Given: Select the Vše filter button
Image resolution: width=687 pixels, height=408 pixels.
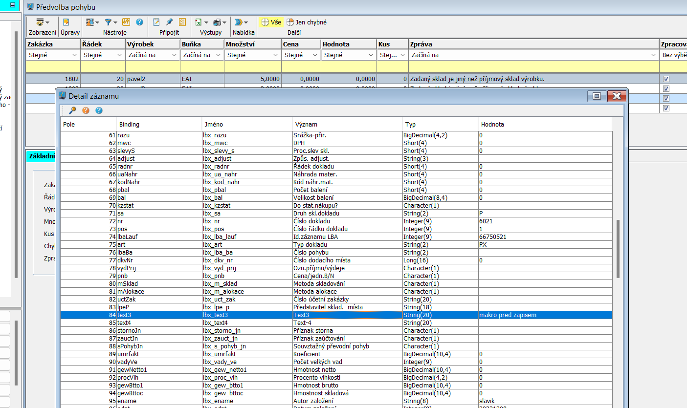Looking at the screenshot, I should (x=271, y=22).
